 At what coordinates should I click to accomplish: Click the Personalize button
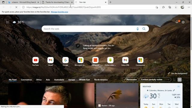tap(130, 79)
